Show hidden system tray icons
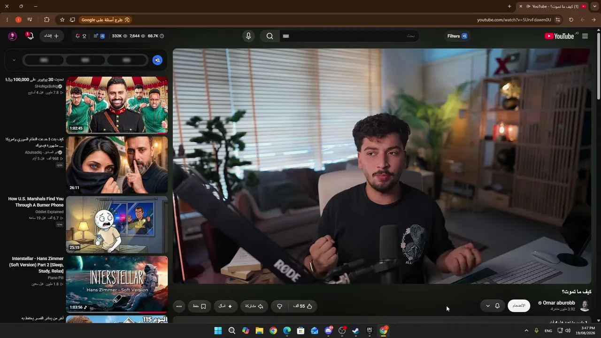 pyautogui.click(x=526, y=330)
